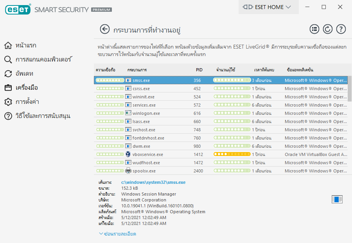Sort by จำนวนผู้ใช้ column header
This screenshot has height=243, width=352.
click(x=226, y=70)
